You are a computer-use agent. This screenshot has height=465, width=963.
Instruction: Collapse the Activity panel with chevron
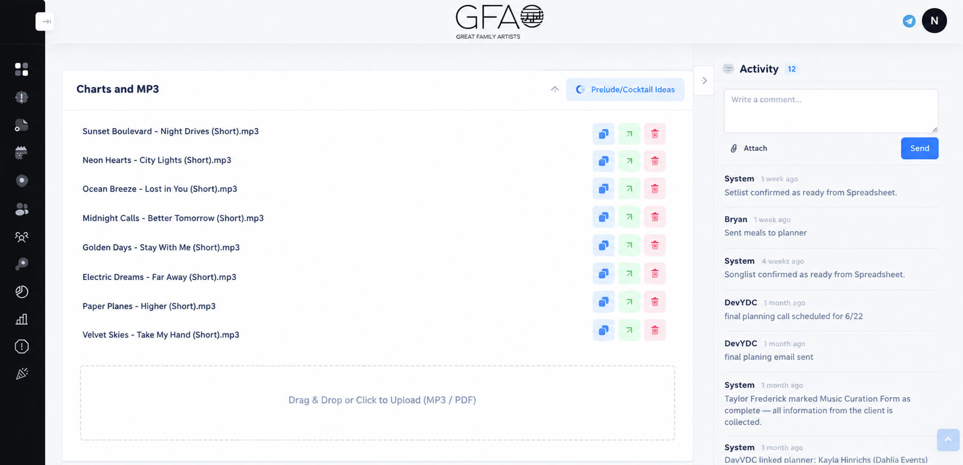[x=704, y=81]
